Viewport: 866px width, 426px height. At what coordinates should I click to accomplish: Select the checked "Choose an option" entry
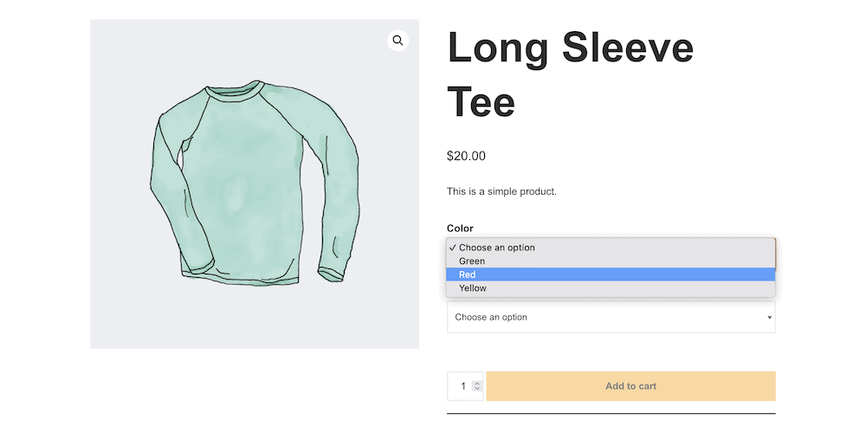(x=497, y=248)
